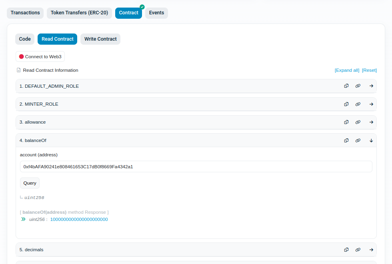Image resolution: width=392 pixels, height=264 pixels.
Task: Focus the account address input field
Action: 196,167
